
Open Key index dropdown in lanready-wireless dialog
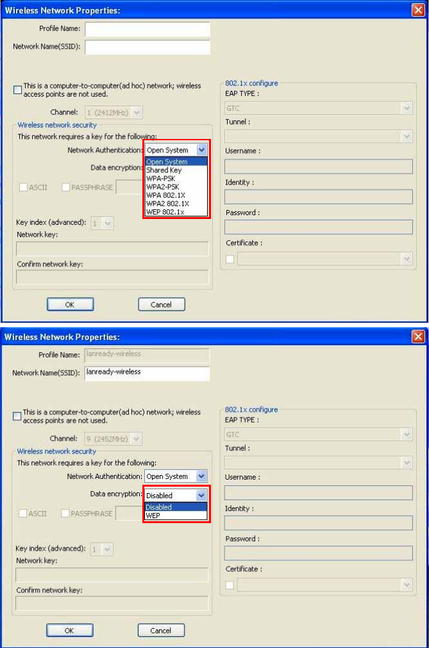click(x=108, y=549)
